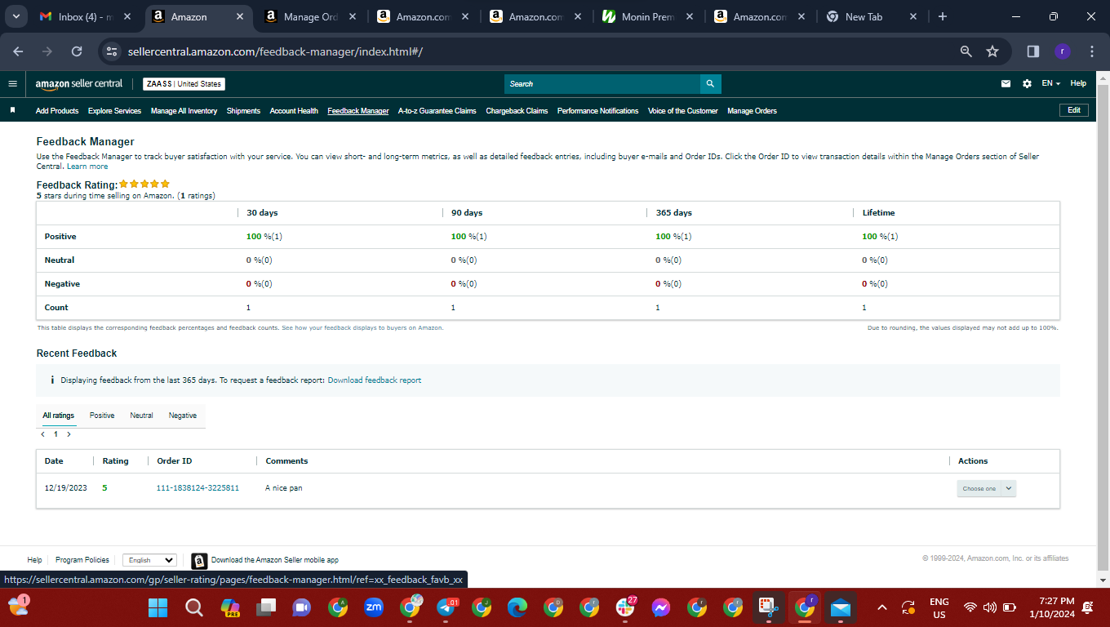Open a new browser tab with plus
Image resolution: width=1110 pixels, height=627 pixels.
point(943,16)
